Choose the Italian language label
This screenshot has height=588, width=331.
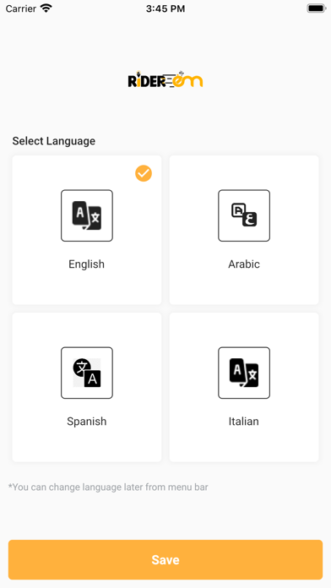tap(244, 421)
